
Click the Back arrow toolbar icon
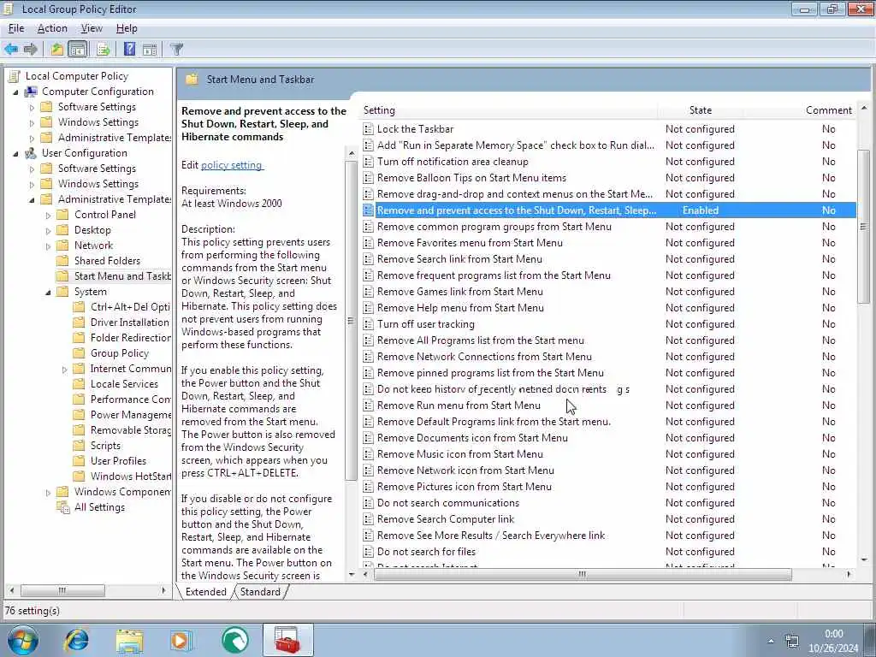(11, 49)
